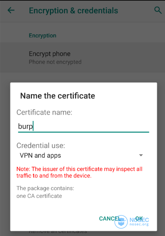
Task: Open the Credential use dropdown arrow
Action: coord(141,155)
